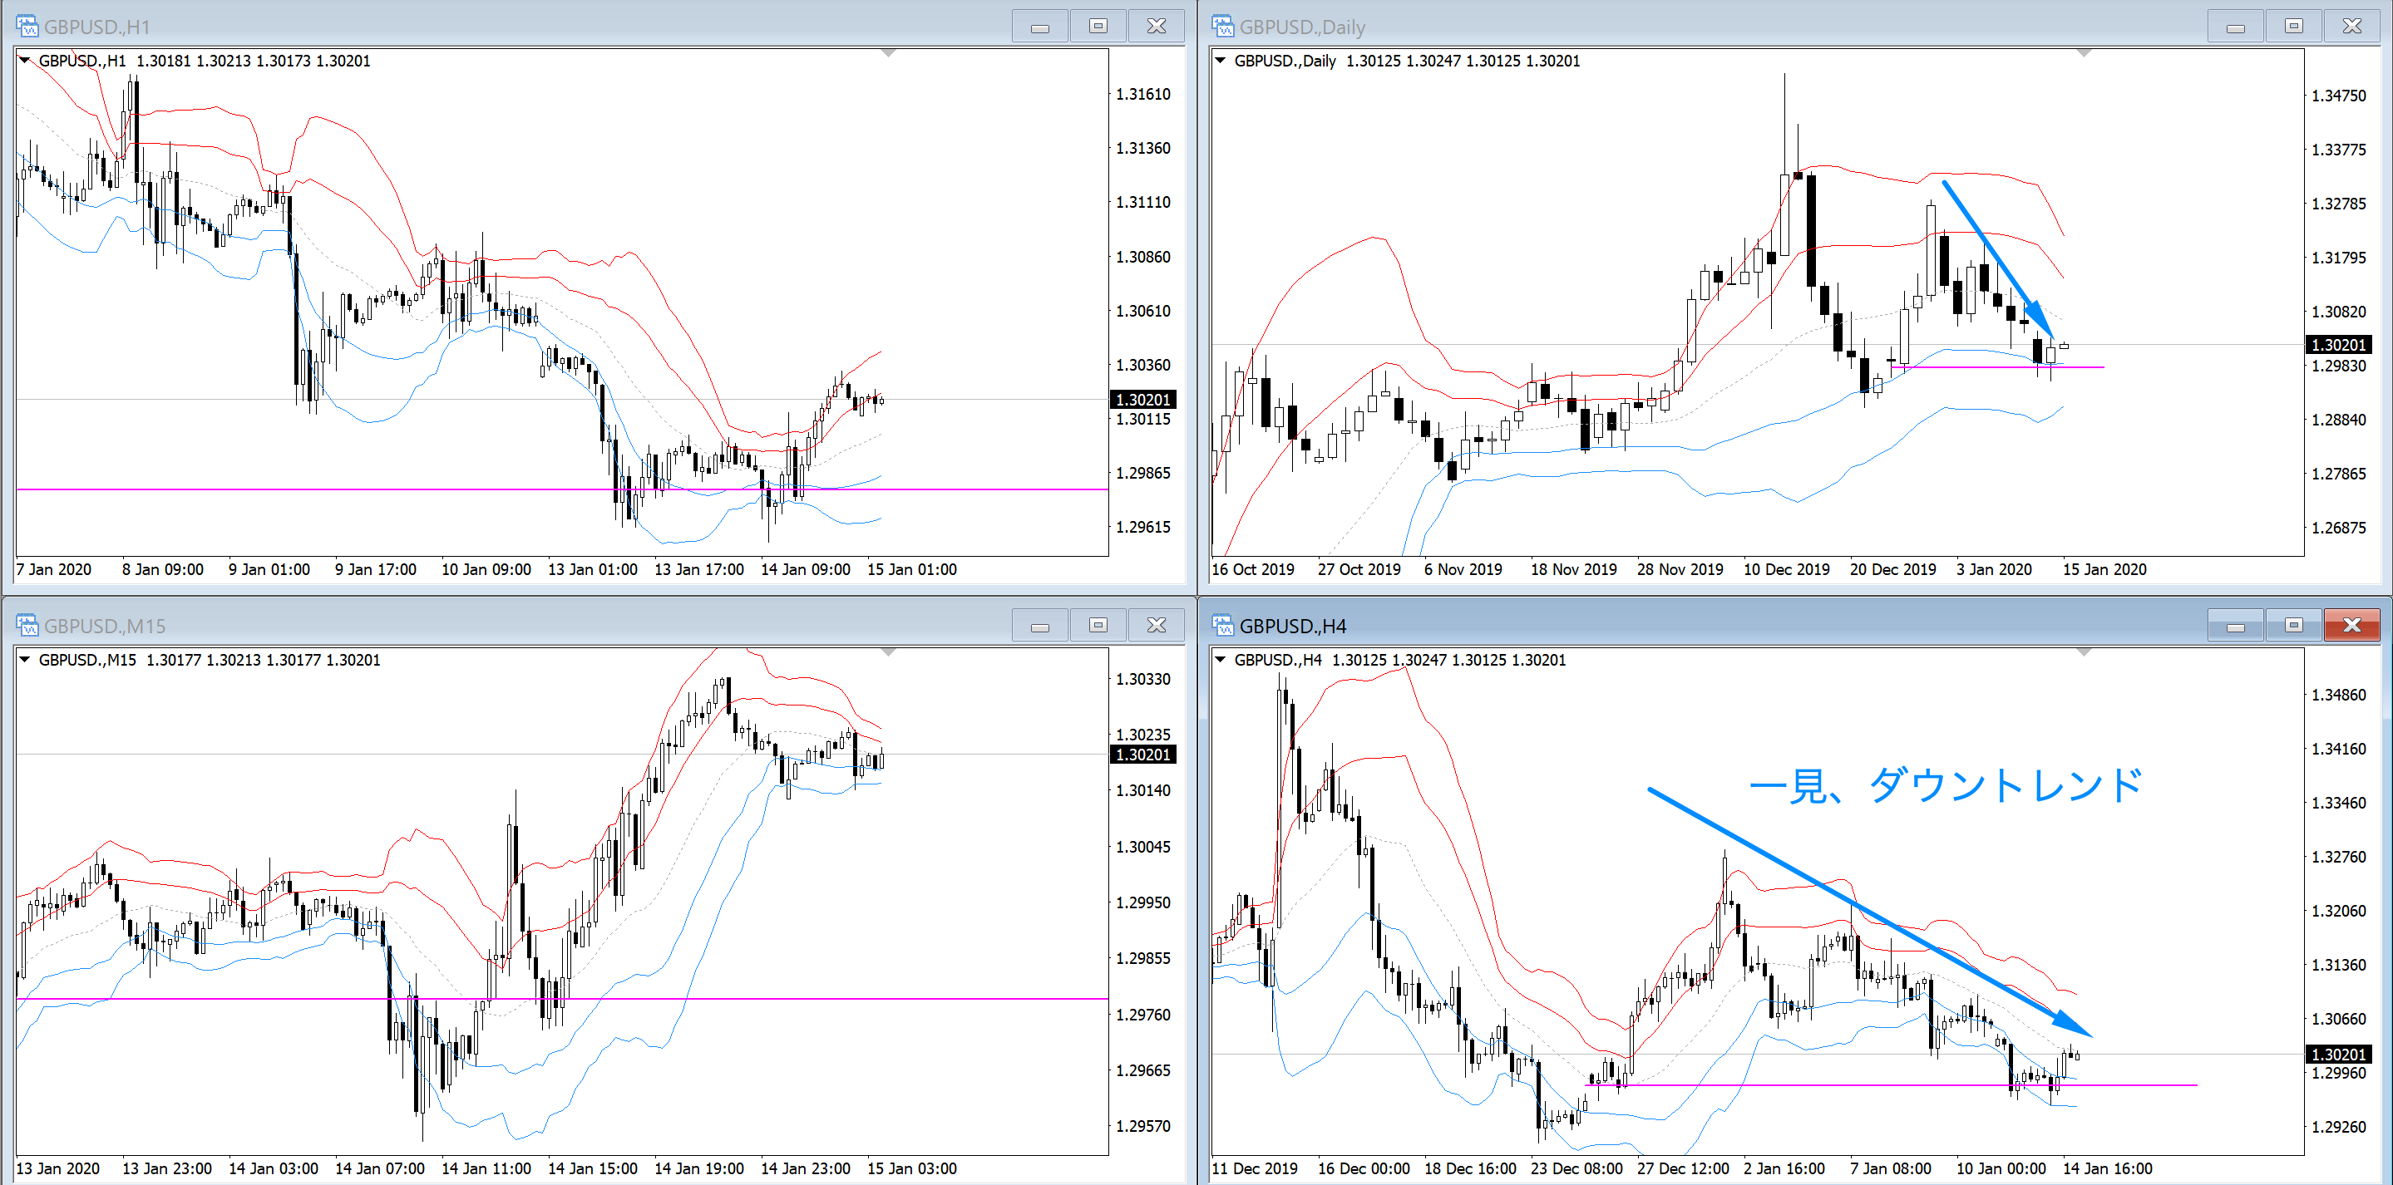
Task: Expand the triangle beside GBPUSD.,Daily label
Action: [1221, 61]
